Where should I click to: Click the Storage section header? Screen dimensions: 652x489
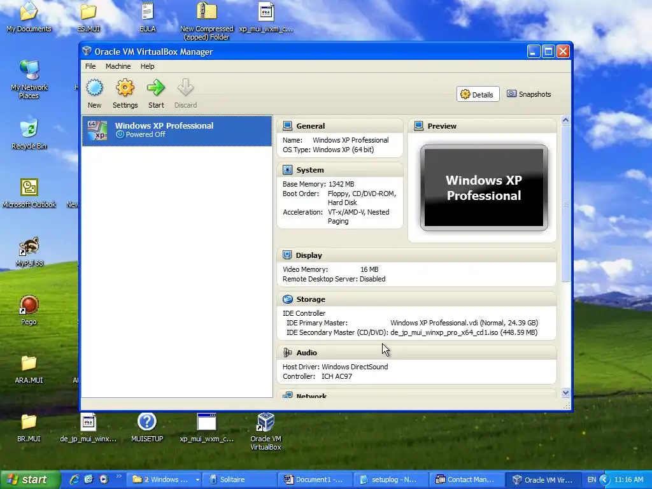click(416, 299)
